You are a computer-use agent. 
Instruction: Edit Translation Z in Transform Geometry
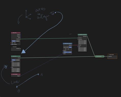pyautogui.click(x=82, y=44)
